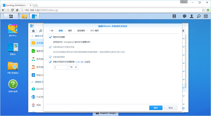Open the TB unit dropdown
211x116 pixels.
(73, 67)
